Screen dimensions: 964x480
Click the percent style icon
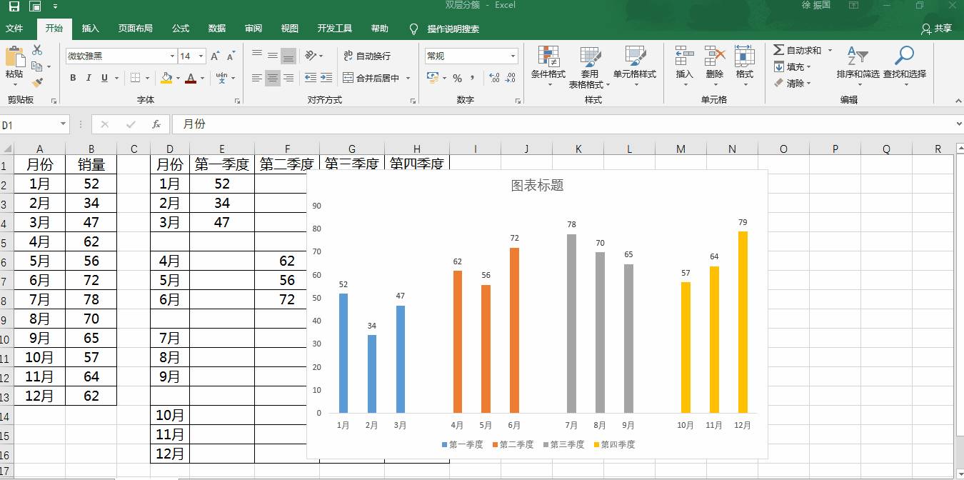tap(457, 79)
